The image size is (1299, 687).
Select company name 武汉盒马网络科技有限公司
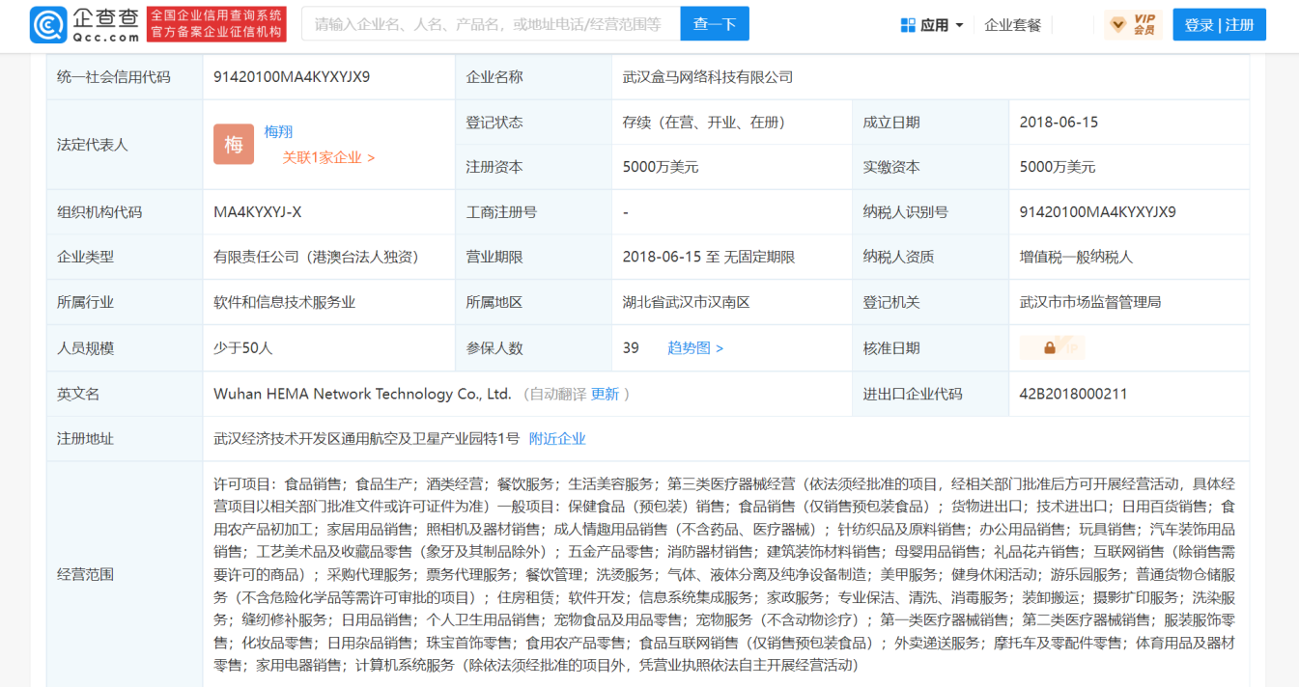pos(708,76)
